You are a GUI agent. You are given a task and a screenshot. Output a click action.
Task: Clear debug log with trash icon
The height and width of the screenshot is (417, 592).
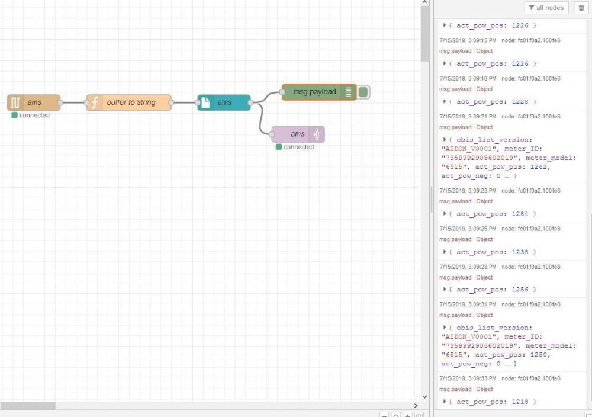pyautogui.click(x=581, y=8)
